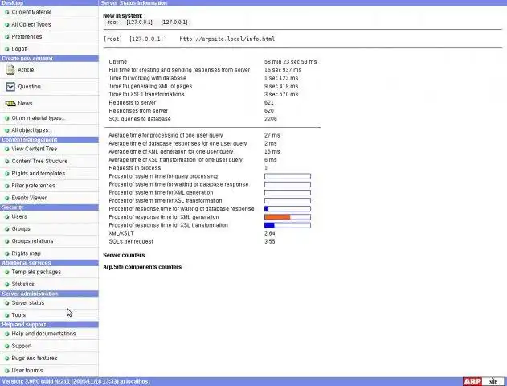Open the Server status page
This screenshot has width=507, height=386.
click(28, 303)
